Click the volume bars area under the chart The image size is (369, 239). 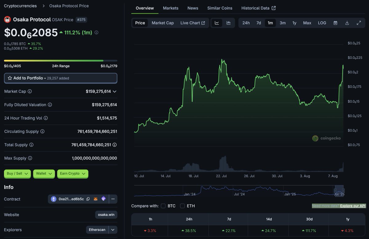click(x=239, y=164)
